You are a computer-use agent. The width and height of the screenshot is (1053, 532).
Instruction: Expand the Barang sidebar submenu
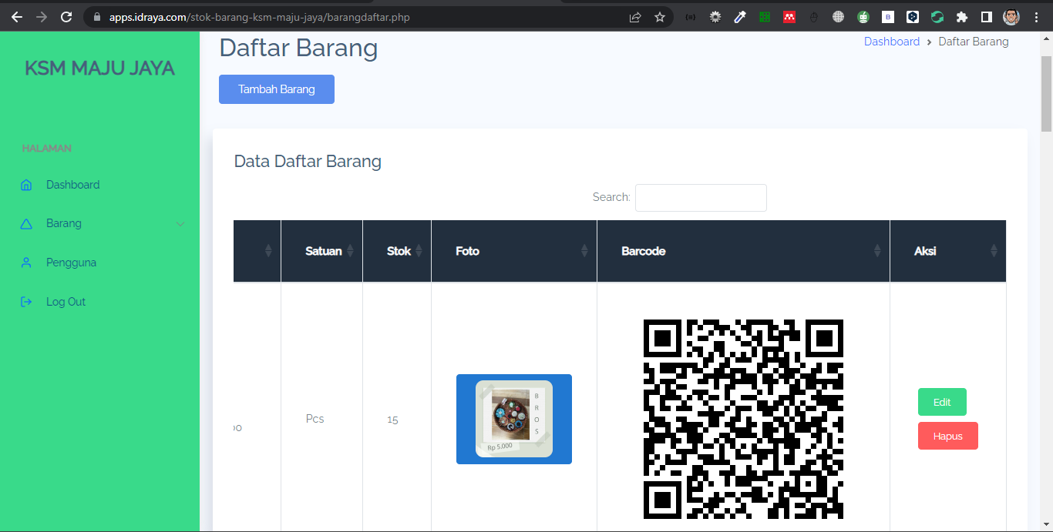click(180, 223)
